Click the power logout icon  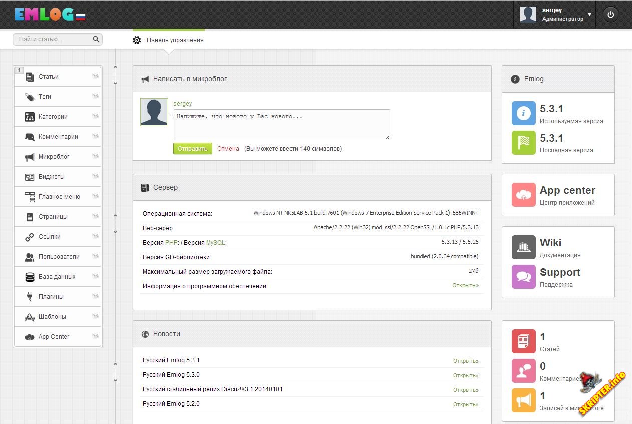[x=610, y=15]
